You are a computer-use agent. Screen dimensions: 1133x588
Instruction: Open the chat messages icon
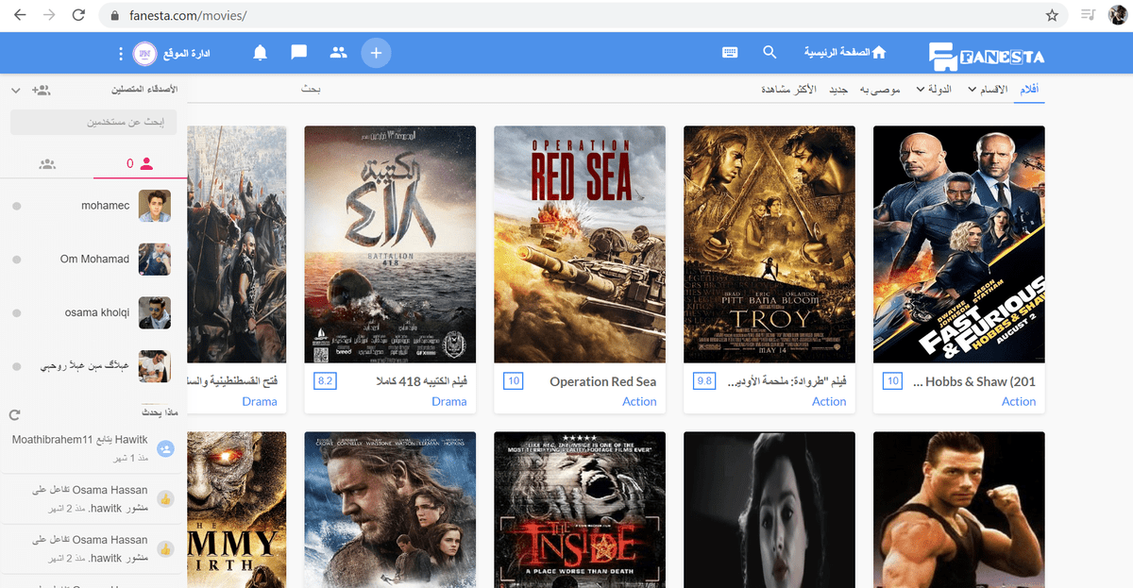[298, 53]
